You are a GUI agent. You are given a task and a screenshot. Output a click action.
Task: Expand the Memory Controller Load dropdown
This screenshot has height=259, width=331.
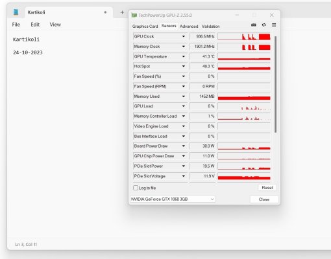pos(184,116)
